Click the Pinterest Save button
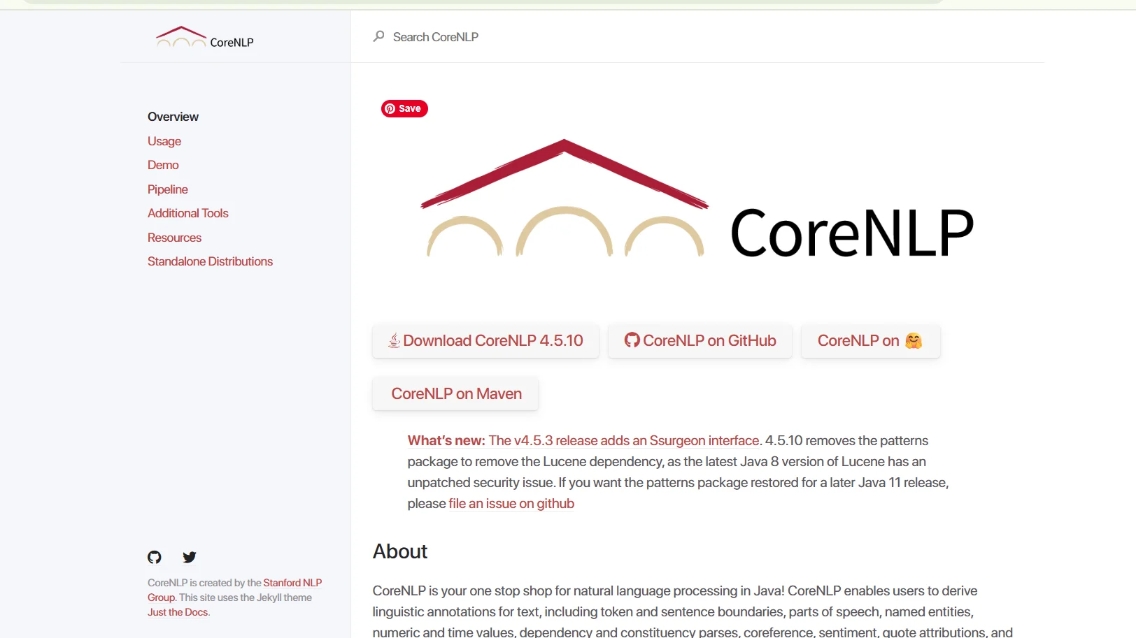 404,108
